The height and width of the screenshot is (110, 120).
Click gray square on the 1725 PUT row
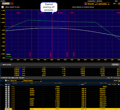click(x=9, y=95)
